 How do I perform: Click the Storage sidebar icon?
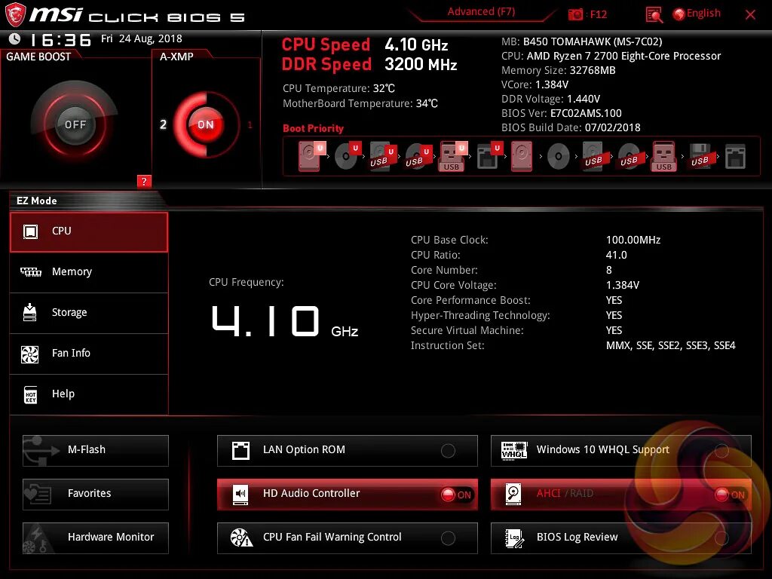31,312
